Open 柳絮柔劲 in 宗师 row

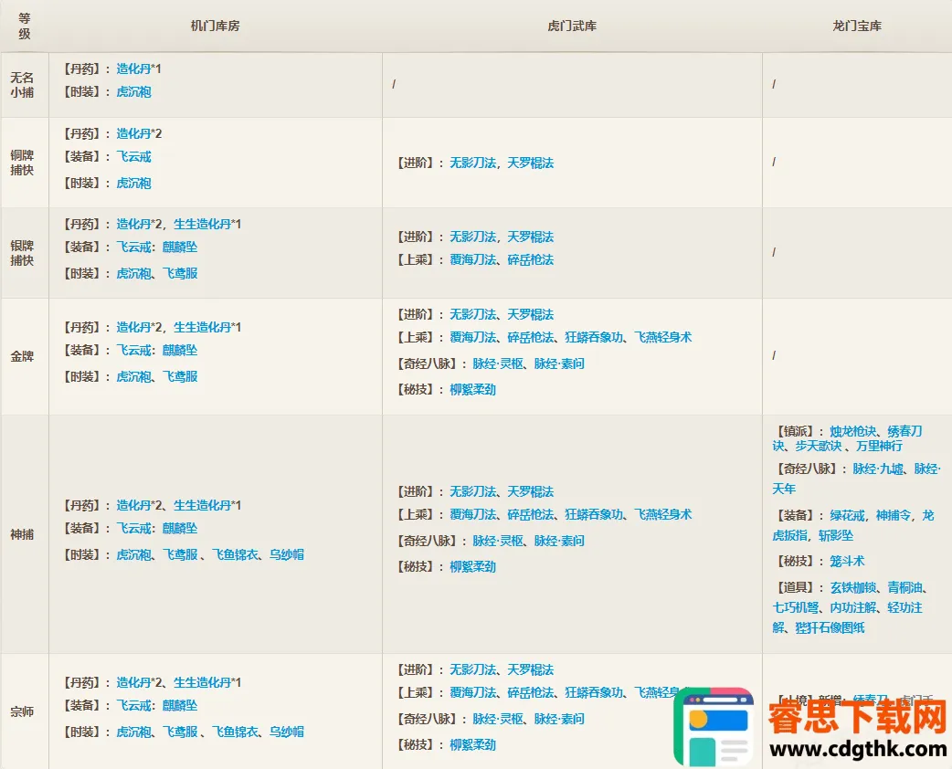[x=472, y=744]
